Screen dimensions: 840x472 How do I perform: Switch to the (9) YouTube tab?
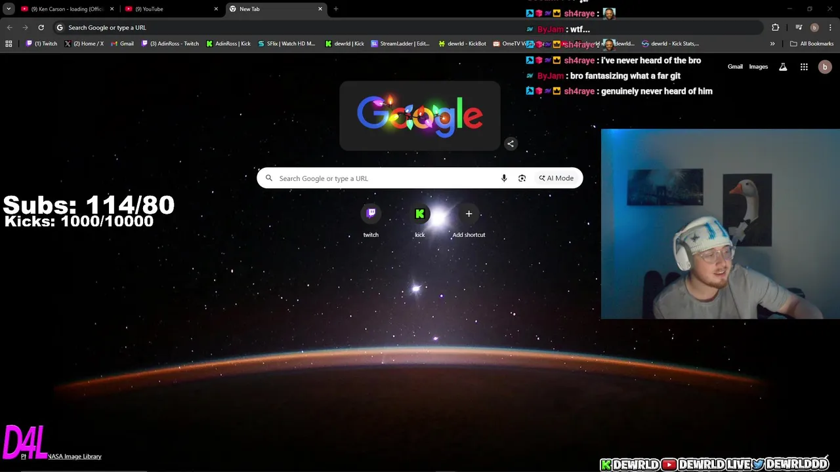coord(171,9)
